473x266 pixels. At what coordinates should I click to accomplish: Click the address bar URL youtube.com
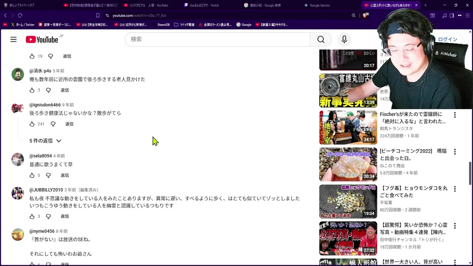pos(139,16)
